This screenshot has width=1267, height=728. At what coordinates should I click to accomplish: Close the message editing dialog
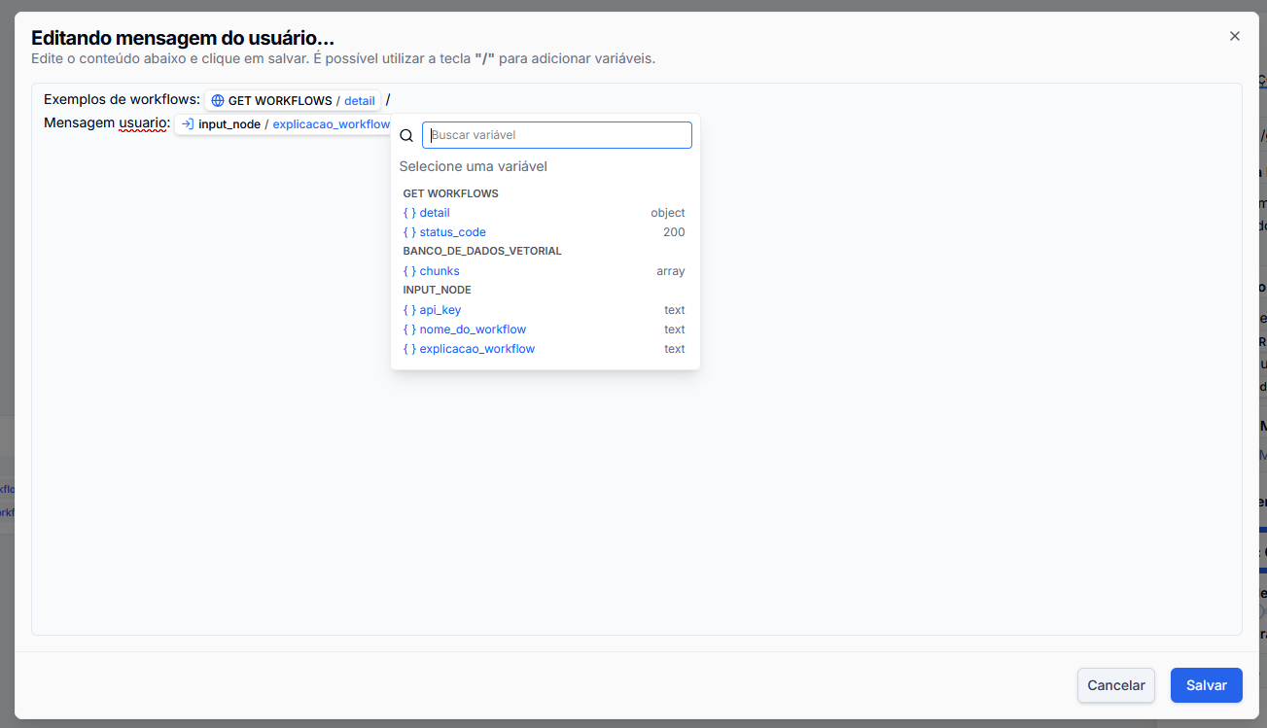tap(1234, 35)
